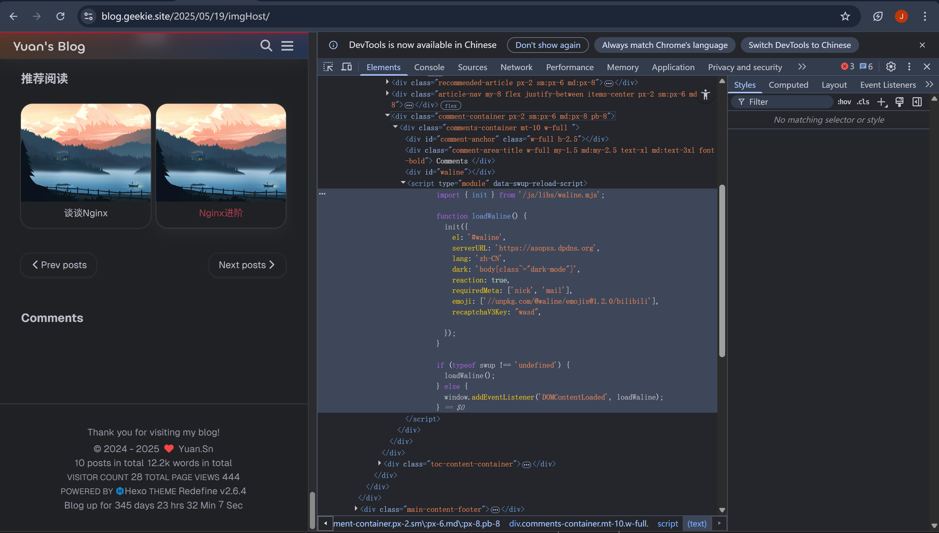The height and width of the screenshot is (533, 939).
Task: Open the blog hamburger menu
Action: coord(287,46)
